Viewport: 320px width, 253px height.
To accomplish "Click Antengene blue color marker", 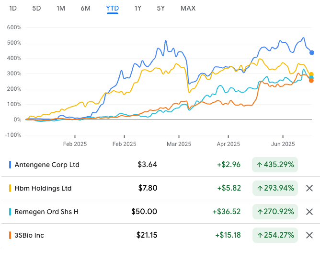I will click(10, 165).
